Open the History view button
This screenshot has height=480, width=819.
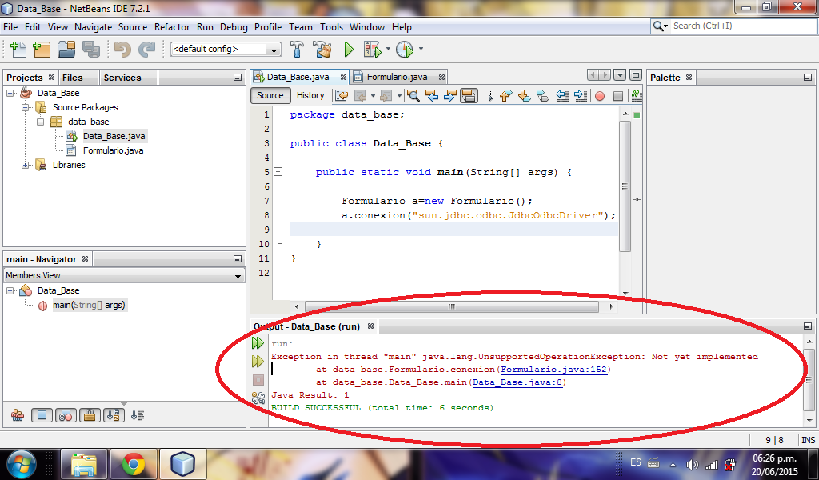[310, 95]
